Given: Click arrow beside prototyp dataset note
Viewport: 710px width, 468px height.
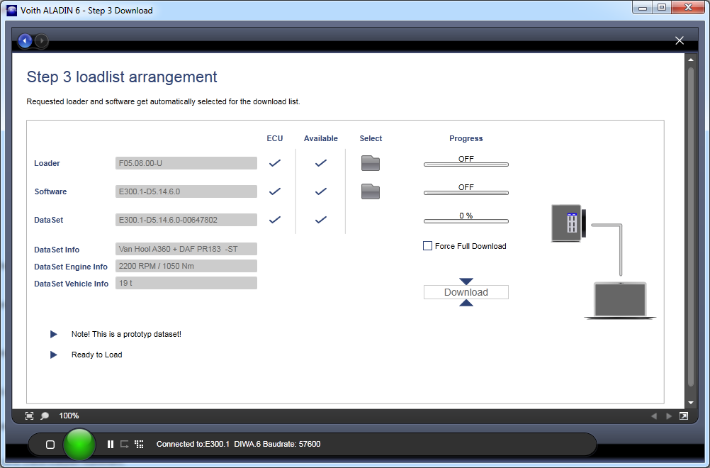Looking at the screenshot, I should (x=53, y=335).
